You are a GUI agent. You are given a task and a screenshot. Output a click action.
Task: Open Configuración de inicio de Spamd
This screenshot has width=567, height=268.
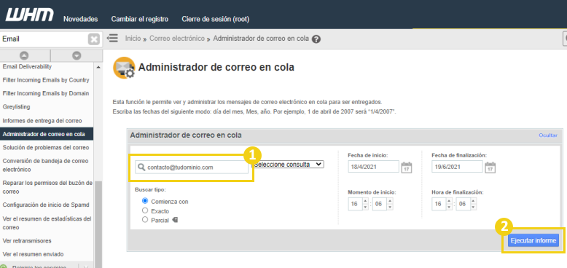(x=46, y=205)
